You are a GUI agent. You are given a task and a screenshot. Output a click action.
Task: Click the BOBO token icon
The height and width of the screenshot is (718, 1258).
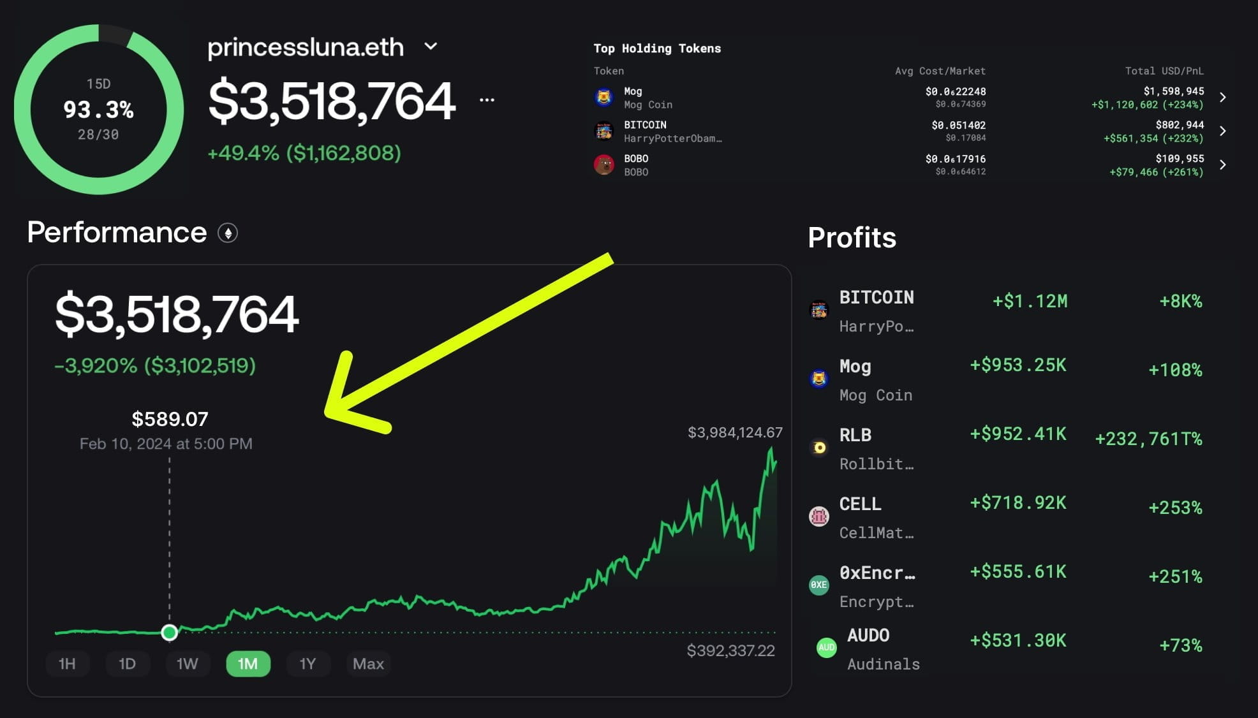point(605,165)
